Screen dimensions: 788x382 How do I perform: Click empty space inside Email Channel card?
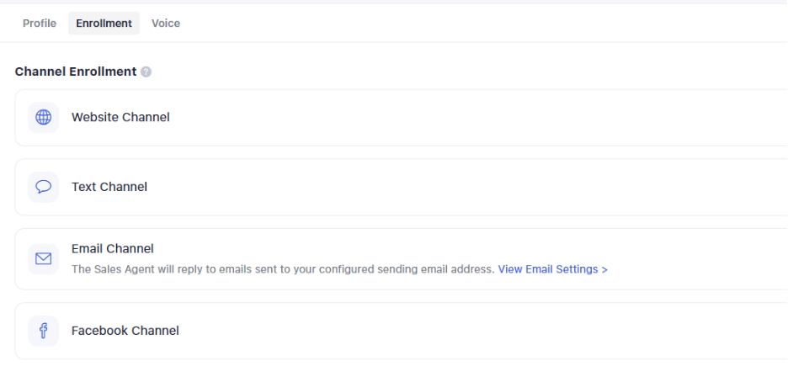[690, 252]
